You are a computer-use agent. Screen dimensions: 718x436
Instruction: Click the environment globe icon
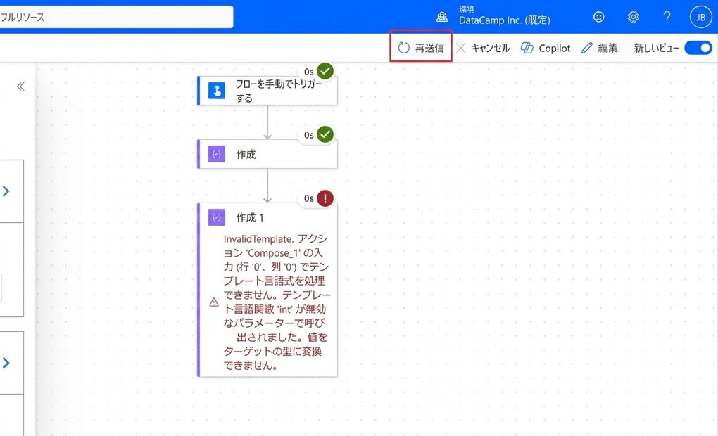click(x=442, y=17)
